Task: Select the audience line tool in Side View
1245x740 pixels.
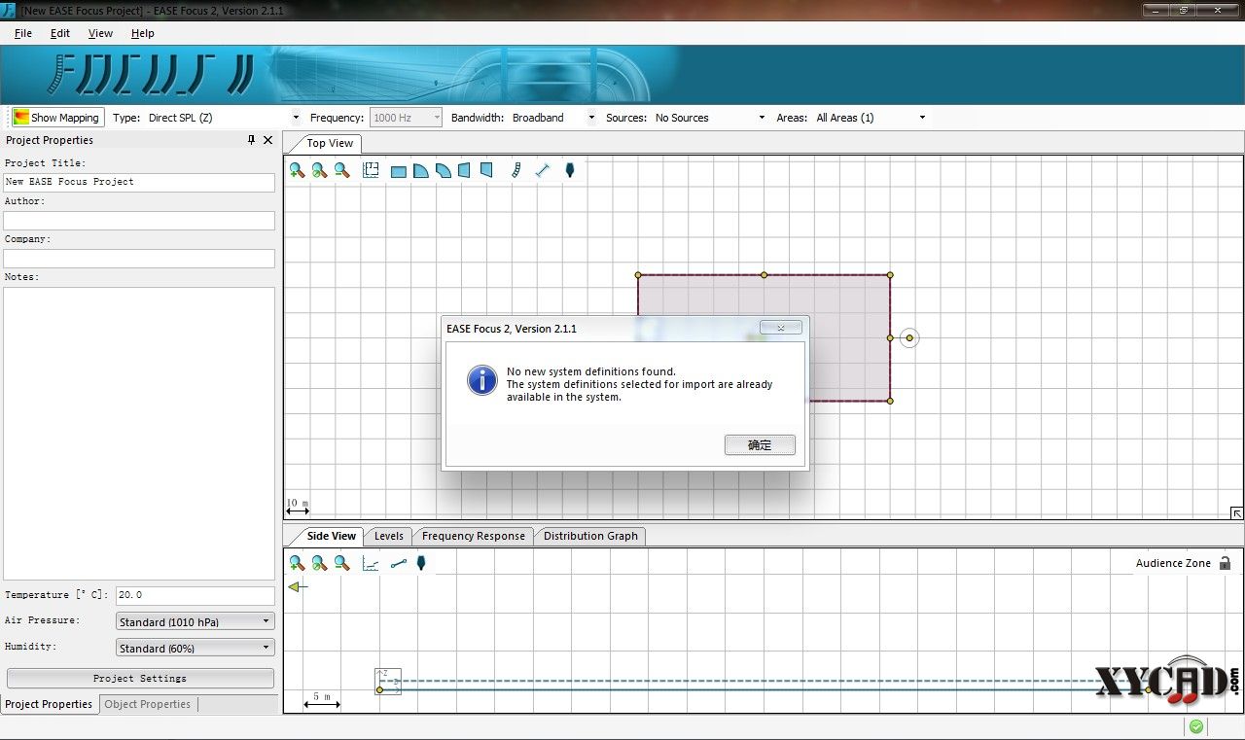Action: pos(398,563)
